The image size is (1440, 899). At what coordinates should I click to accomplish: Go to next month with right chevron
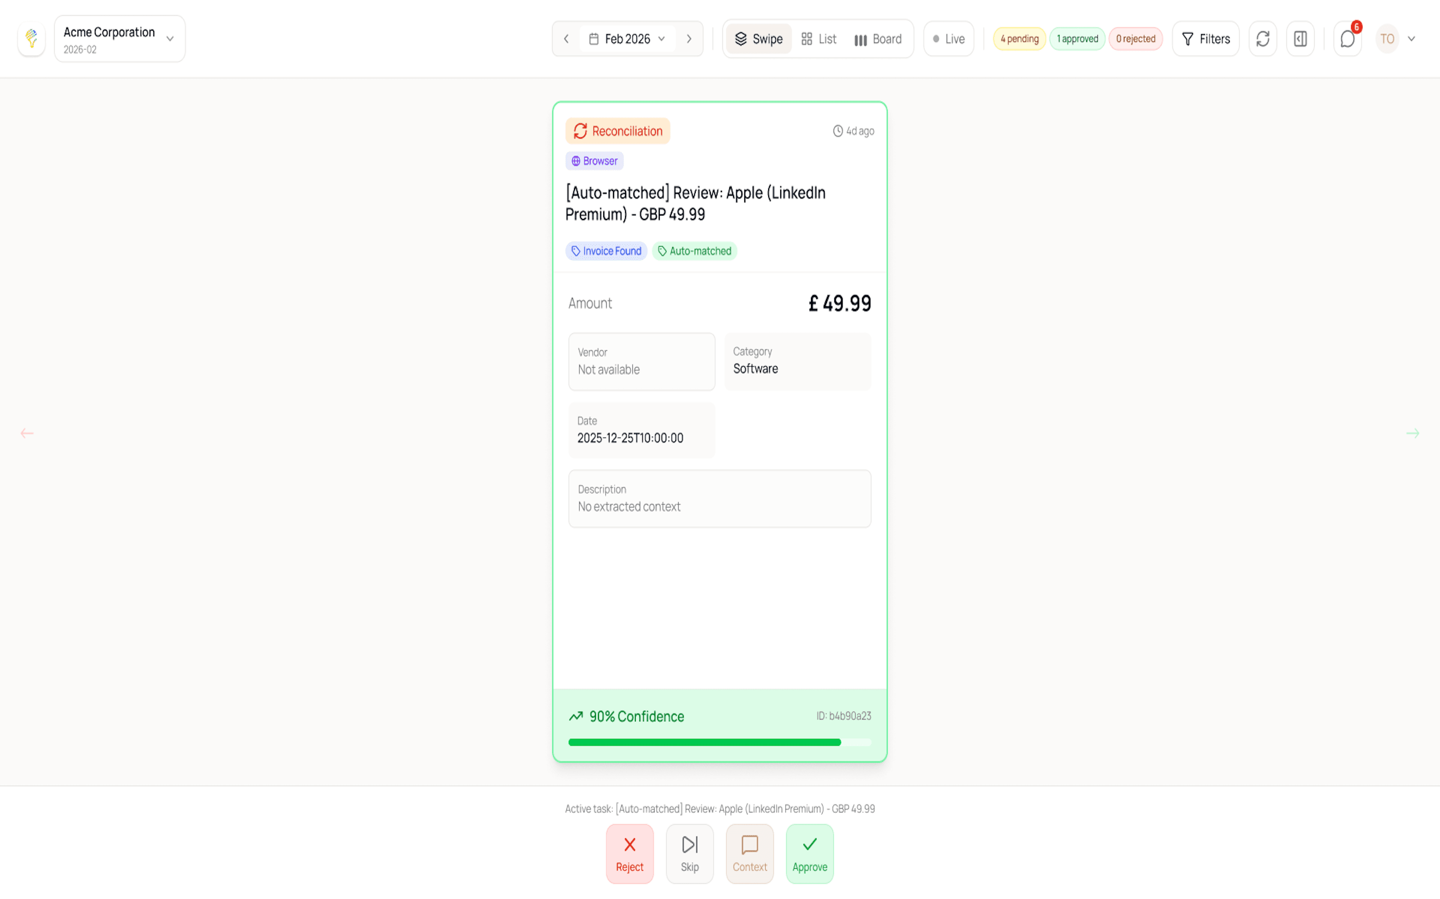point(689,39)
